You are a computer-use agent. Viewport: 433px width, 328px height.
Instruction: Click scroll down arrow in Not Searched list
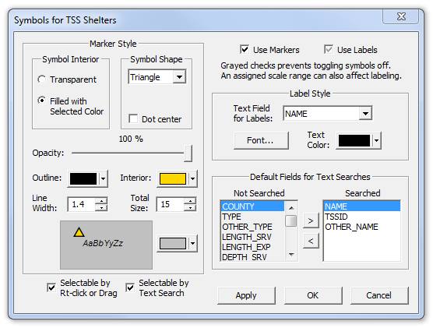coord(291,255)
